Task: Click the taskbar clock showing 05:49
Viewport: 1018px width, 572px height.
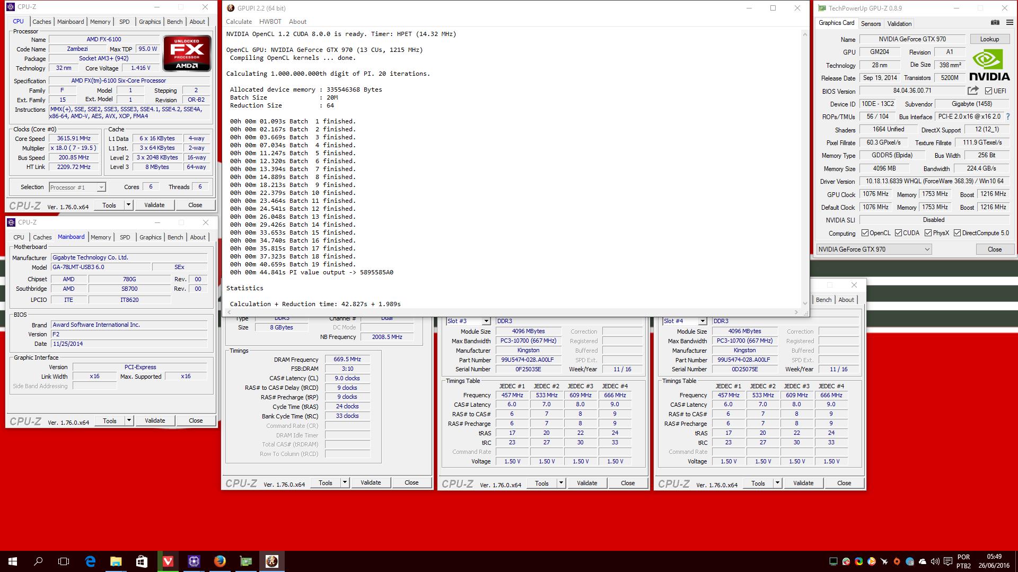Action: (994, 561)
